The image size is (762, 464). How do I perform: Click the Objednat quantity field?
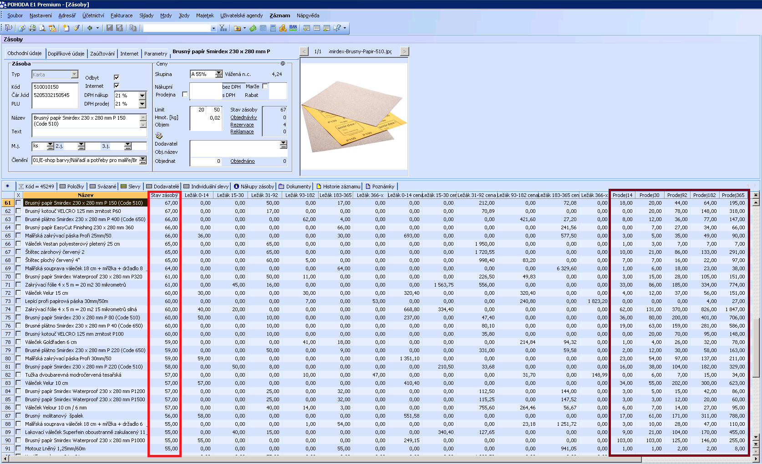pyautogui.click(x=206, y=161)
